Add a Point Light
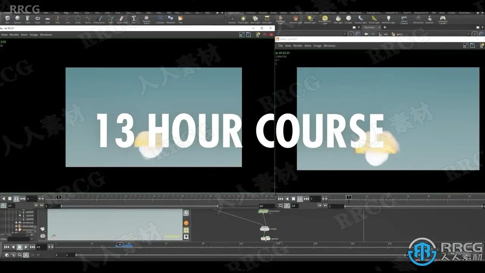The width and height of the screenshot is (485, 273). [x=243, y=19]
